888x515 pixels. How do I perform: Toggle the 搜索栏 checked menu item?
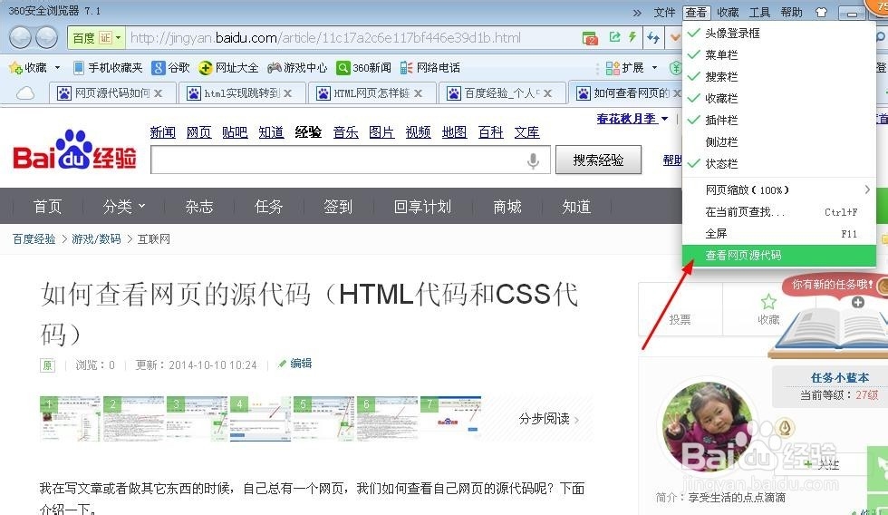(x=778, y=77)
